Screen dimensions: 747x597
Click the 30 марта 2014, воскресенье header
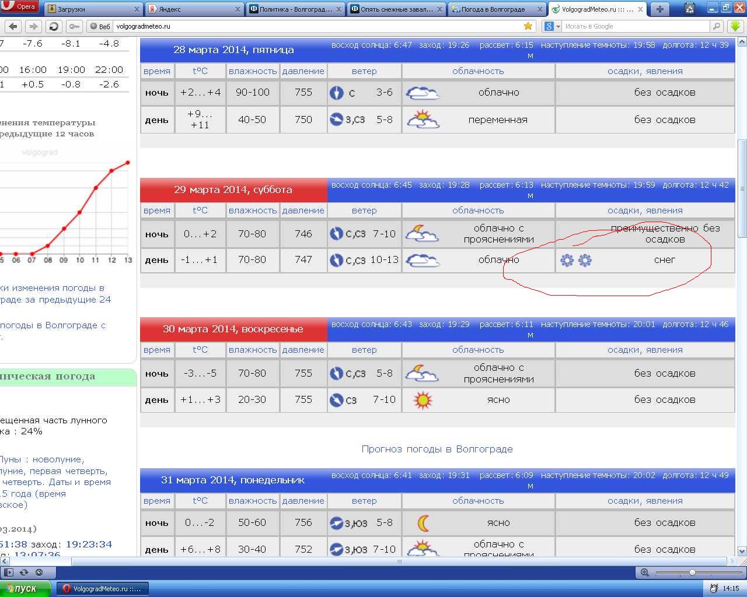coord(233,329)
